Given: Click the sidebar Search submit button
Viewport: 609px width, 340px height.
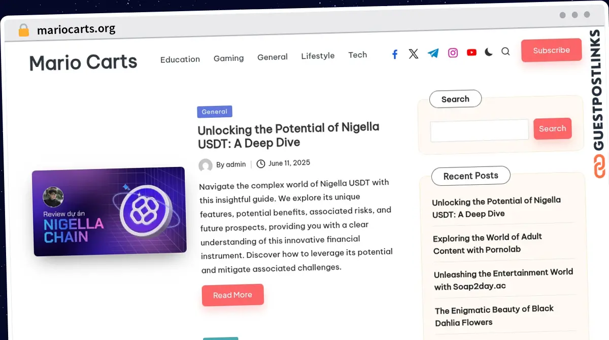Looking at the screenshot, I should 552,129.
